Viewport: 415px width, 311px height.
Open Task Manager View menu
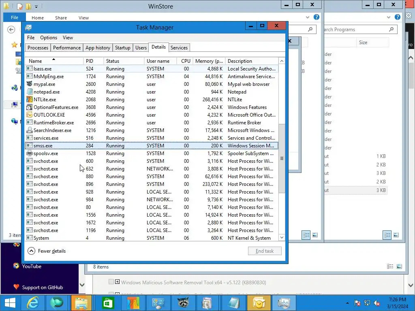68,38
